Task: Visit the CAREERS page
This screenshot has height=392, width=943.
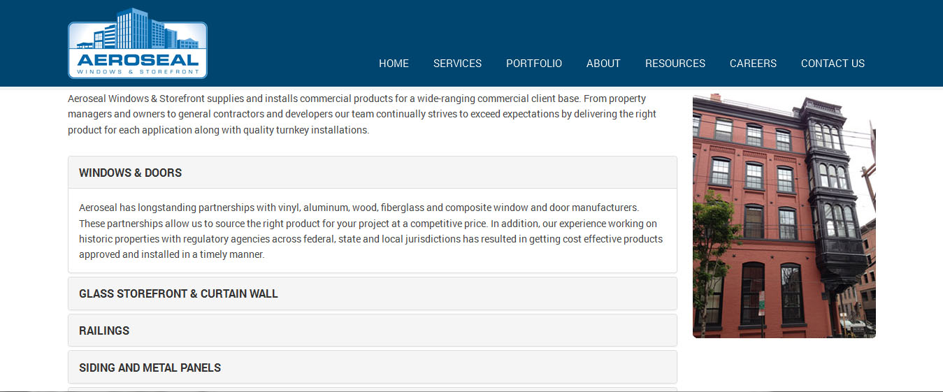Action: tap(753, 64)
